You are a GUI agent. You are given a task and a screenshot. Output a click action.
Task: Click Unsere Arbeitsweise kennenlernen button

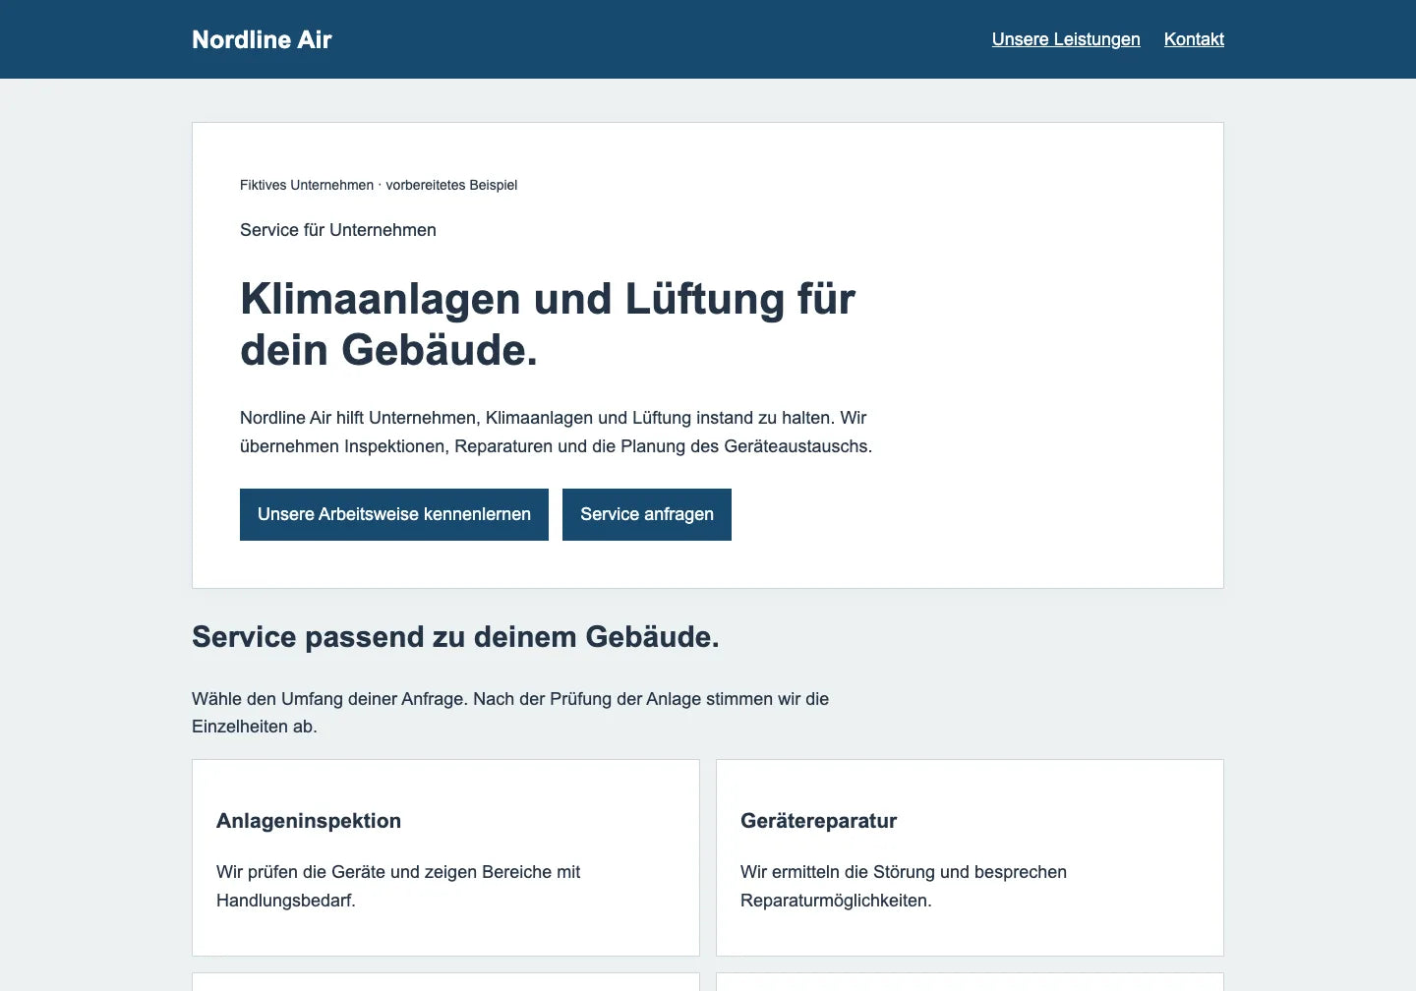tap(394, 514)
